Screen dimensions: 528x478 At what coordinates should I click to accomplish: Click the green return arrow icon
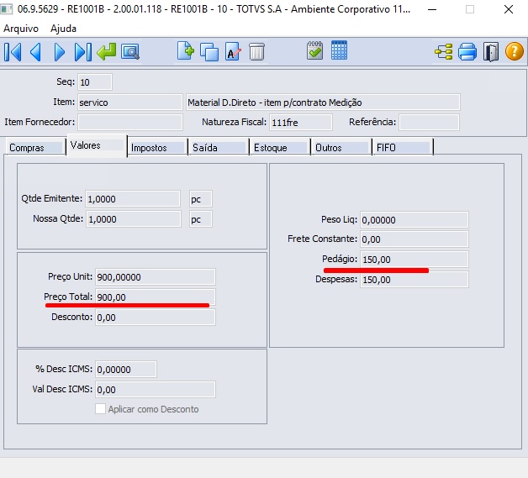click(x=107, y=52)
